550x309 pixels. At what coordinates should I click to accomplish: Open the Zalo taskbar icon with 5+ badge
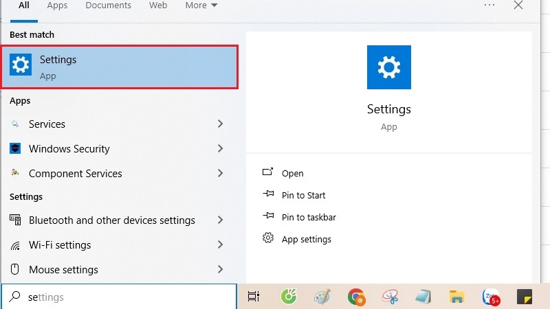click(491, 297)
